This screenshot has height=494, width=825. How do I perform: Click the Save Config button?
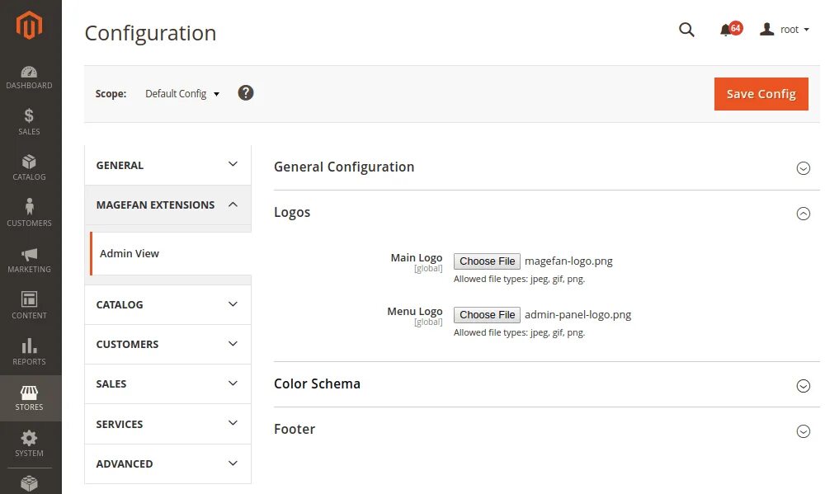(x=761, y=94)
